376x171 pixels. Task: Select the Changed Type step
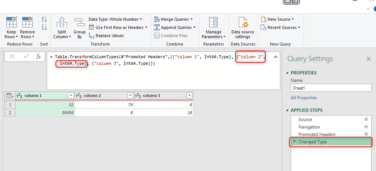tap(331, 142)
